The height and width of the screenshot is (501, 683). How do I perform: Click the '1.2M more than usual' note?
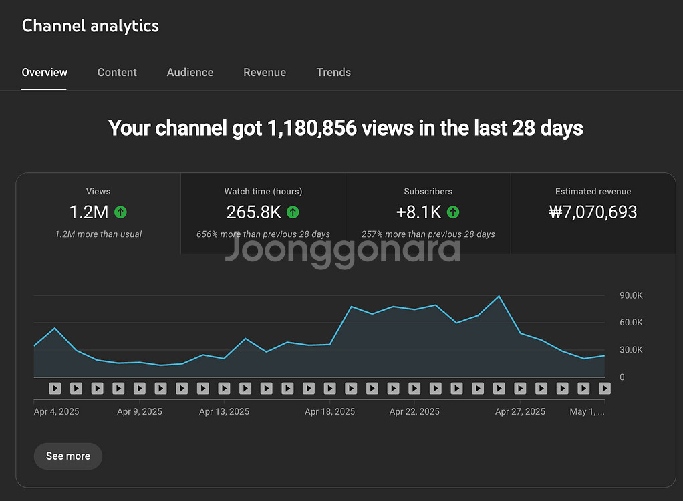pyautogui.click(x=98, y=234)
